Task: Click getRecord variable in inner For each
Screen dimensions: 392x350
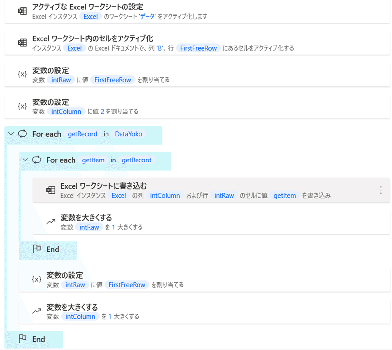Action: click(x=137, y=160)
